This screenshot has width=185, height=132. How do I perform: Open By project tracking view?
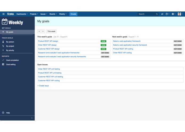[x=10, y=46]
